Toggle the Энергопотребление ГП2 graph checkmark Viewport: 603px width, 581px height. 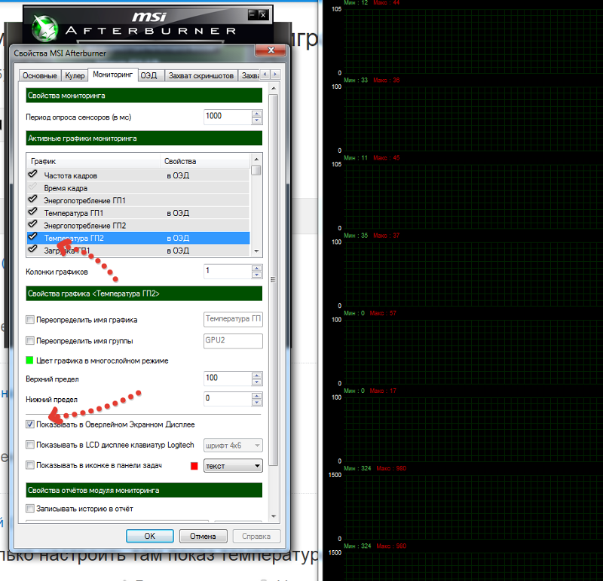32,224
